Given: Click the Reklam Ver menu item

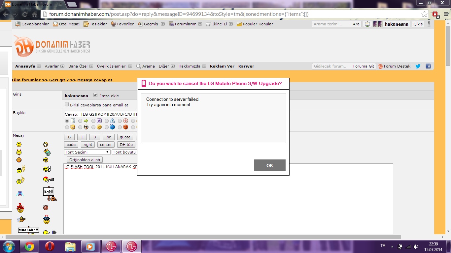Looking at the screenshot, I should [x=222, y=66].
